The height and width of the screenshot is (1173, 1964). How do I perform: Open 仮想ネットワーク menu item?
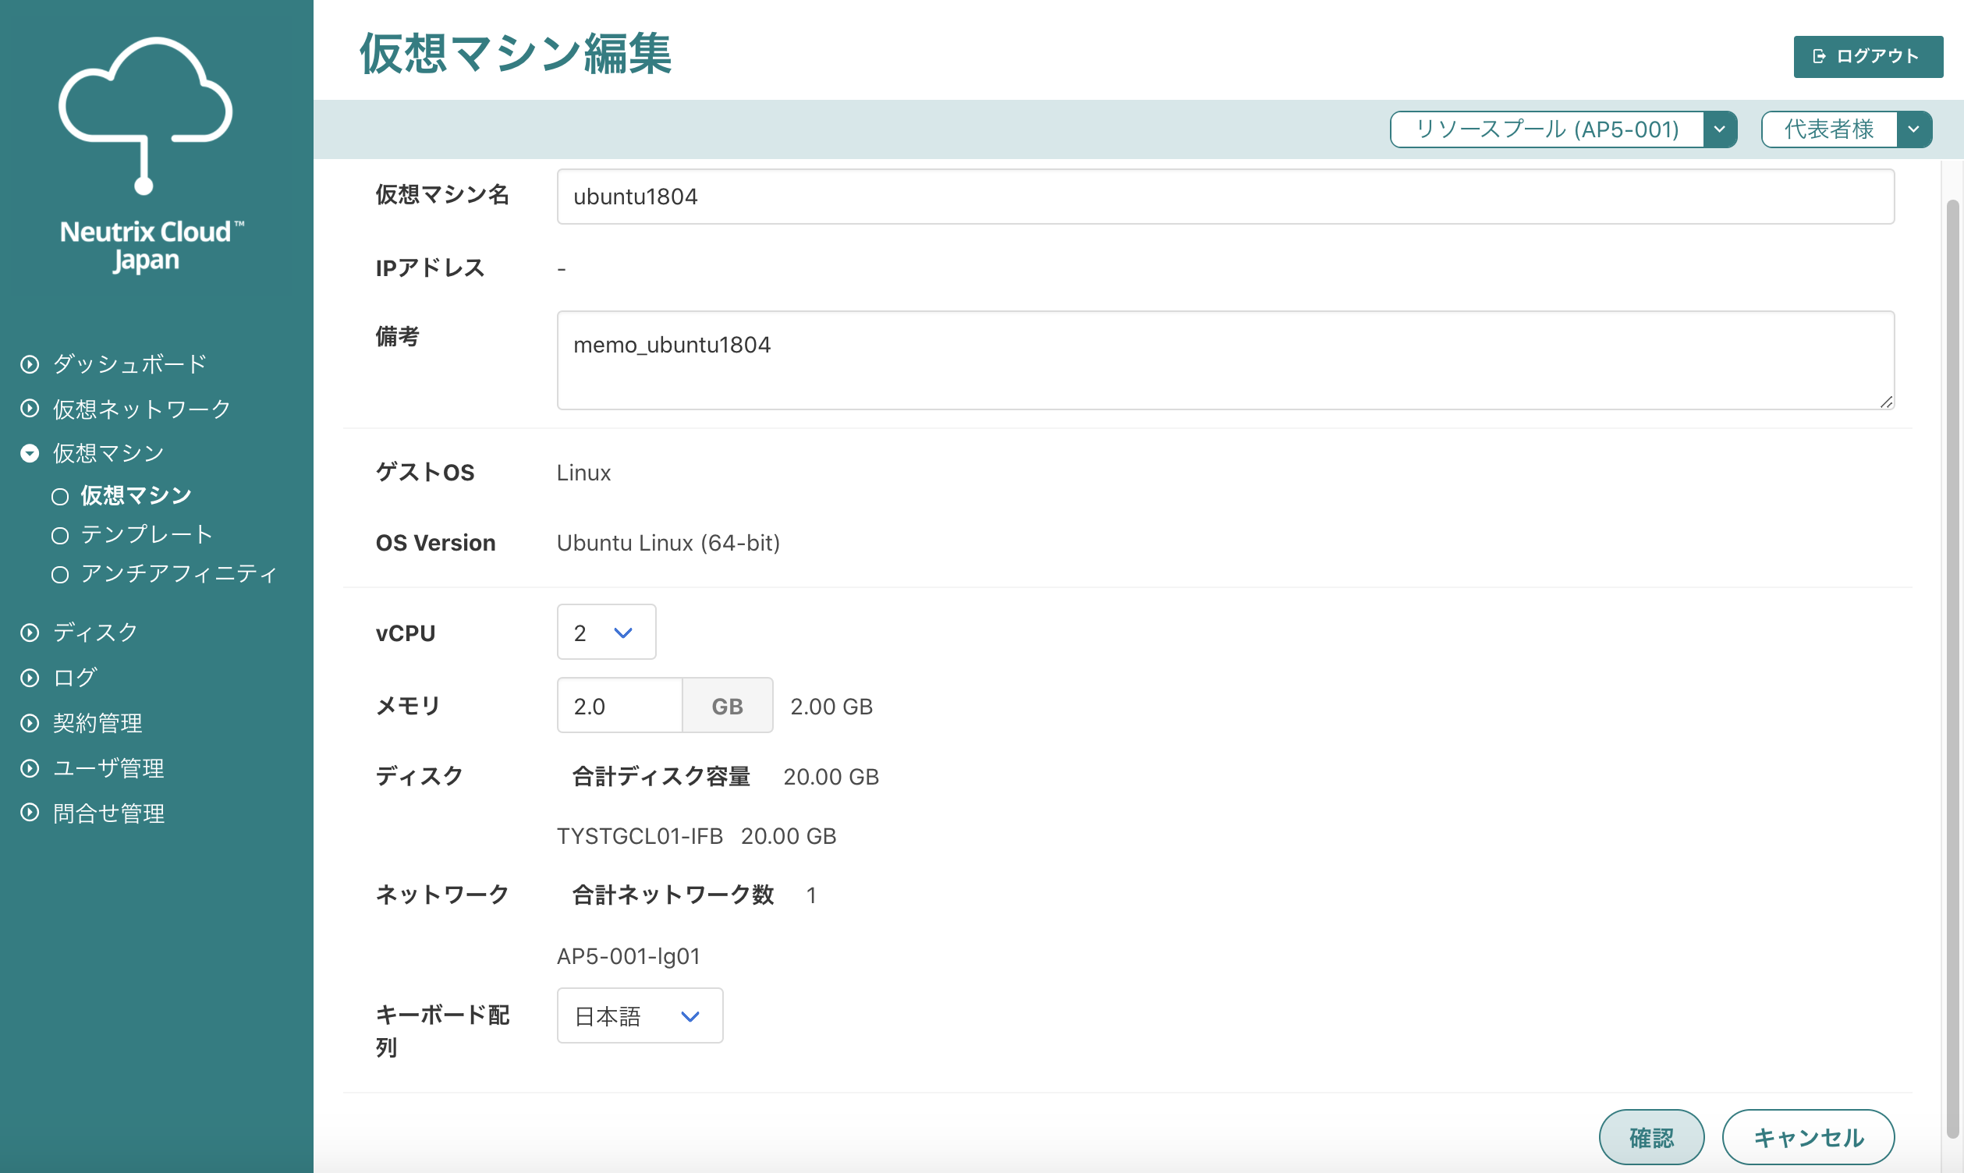click(141, 409)
